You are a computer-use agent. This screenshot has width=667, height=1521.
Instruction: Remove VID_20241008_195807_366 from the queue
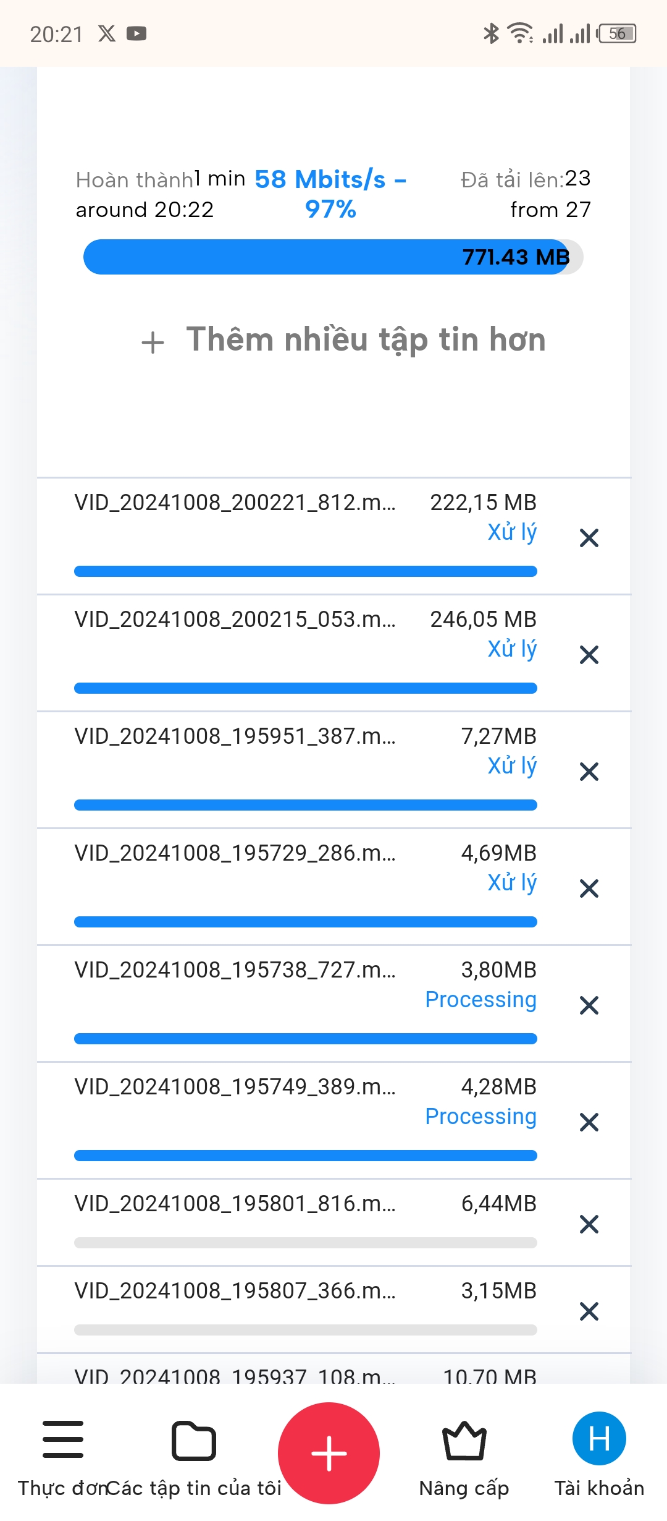(x=589, y=1311)
